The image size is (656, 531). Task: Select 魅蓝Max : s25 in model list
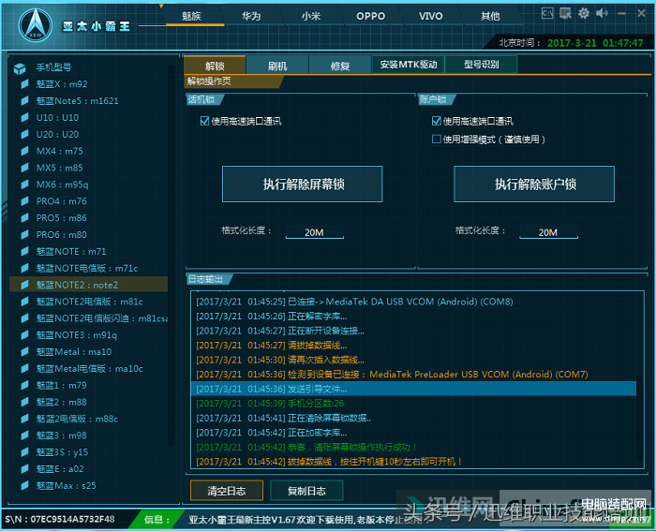89,485
